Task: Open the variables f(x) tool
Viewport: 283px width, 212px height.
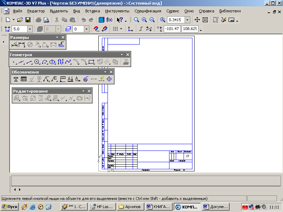Action: tap(109, 20)
